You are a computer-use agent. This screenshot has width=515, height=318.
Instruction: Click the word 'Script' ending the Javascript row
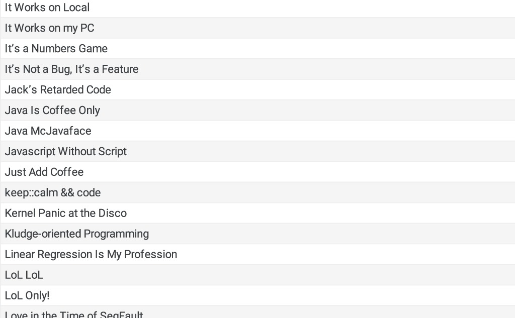point(113,152)
